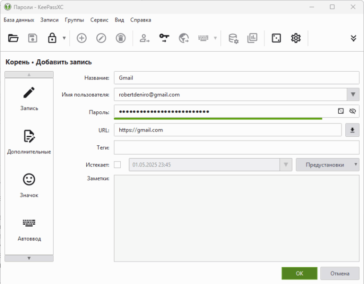Click the save database floppy icon

[x=33, y=38]
